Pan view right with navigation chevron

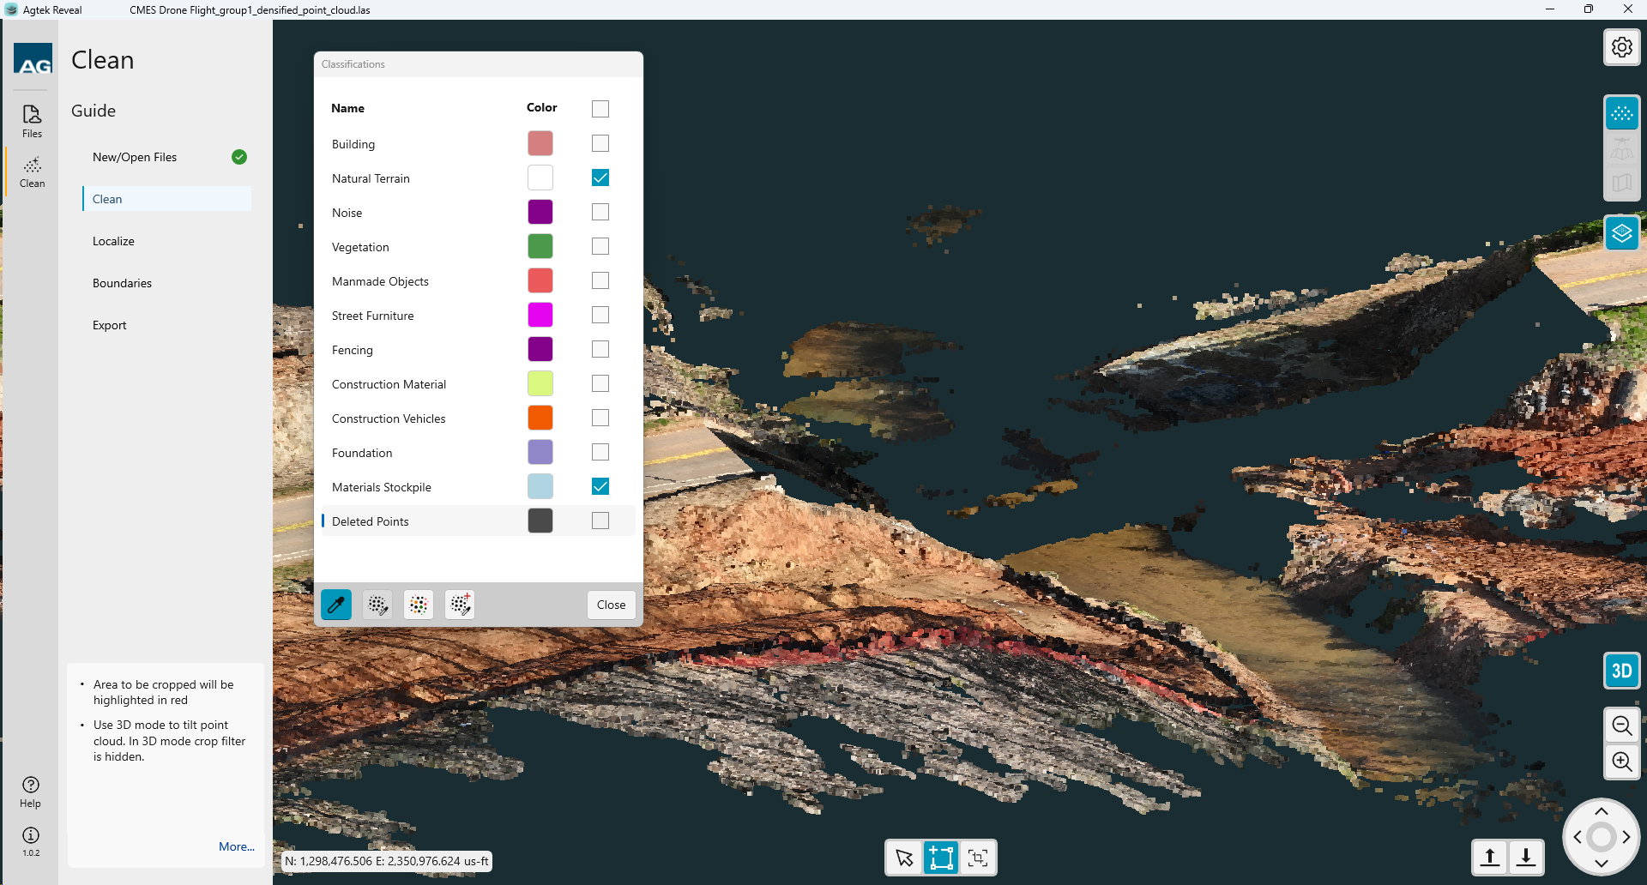(x=1626, y=837)
